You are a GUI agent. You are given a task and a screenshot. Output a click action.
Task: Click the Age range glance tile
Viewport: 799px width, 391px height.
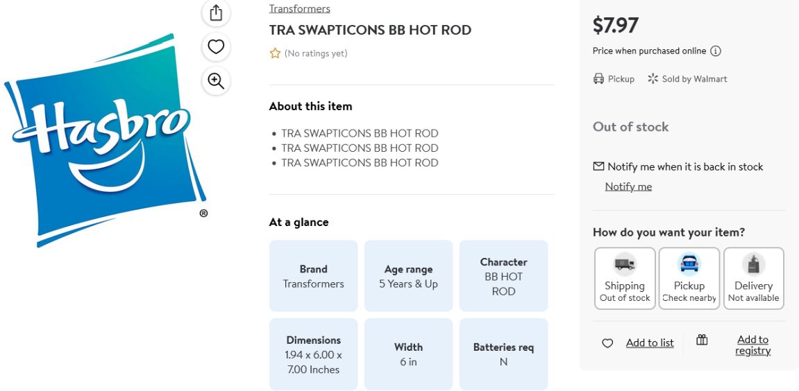coord(408,276)
